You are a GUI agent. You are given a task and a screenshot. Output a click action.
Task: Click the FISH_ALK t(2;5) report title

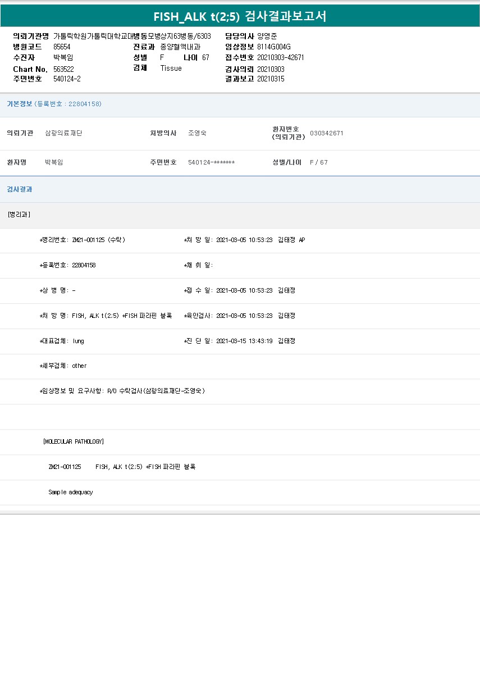240,16
